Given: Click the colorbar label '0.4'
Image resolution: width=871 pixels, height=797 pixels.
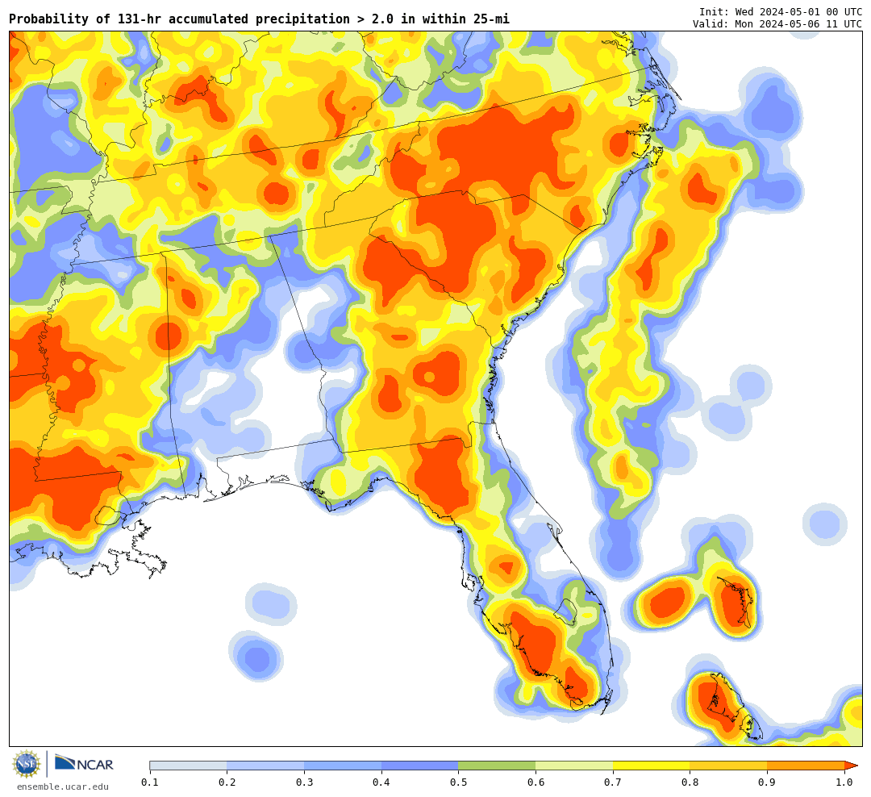Looking at the screenshot, I should click(381, 782).
